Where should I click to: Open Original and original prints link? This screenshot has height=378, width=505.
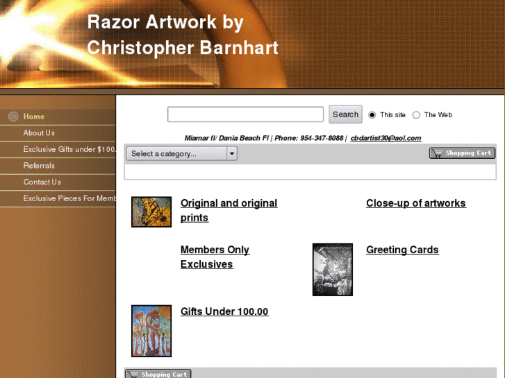coord(229,210)
